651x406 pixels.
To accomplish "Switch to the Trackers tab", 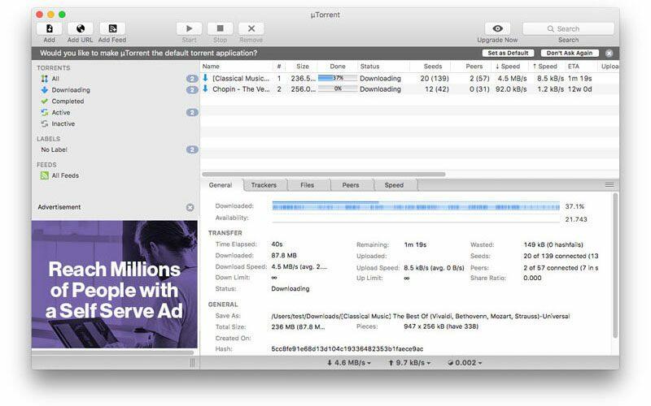I will click(264, 185).
